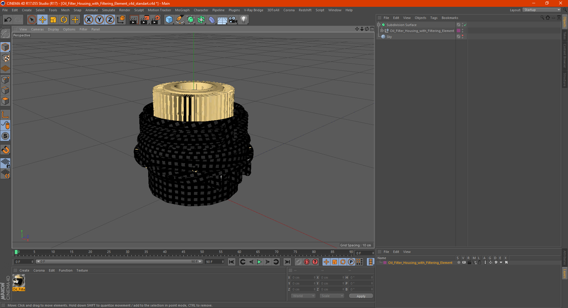Switch to Model mode icon

tap(5, 47)
